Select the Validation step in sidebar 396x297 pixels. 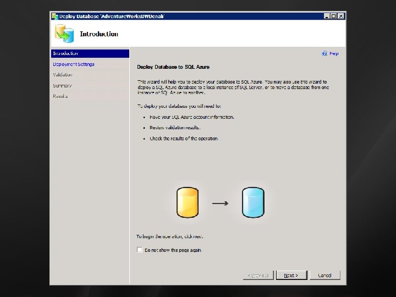[63, 75]
